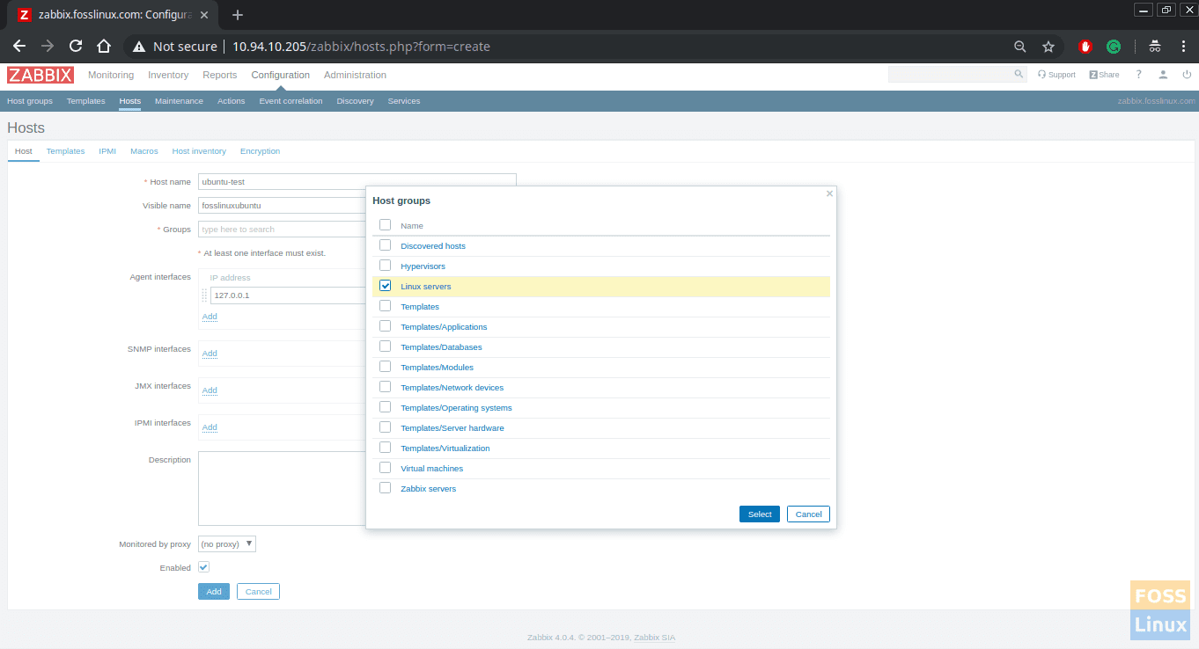Screen dimensions: 1199x649
Task: Open the Zabbix help question mark
Action: pos(1138,75)
